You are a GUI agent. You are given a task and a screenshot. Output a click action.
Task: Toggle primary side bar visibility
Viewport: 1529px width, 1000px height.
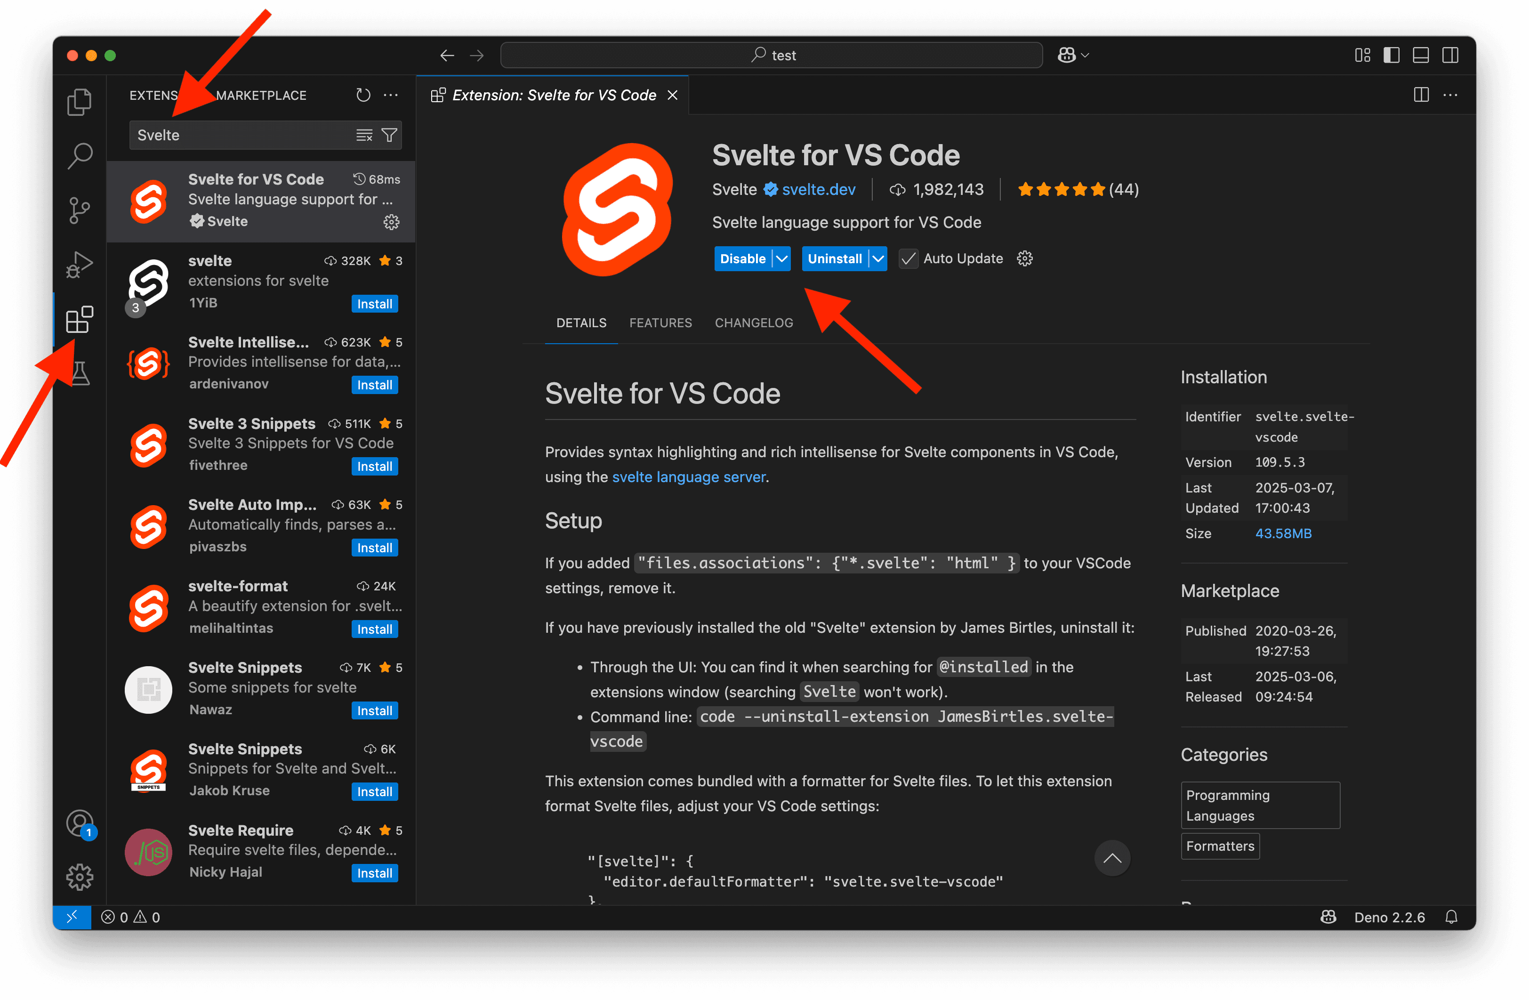tap(1392, 55)
